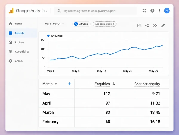This screenshot has width=179, height=135.
Task: Click the Reports chart icon
Action: coord(10,33)
